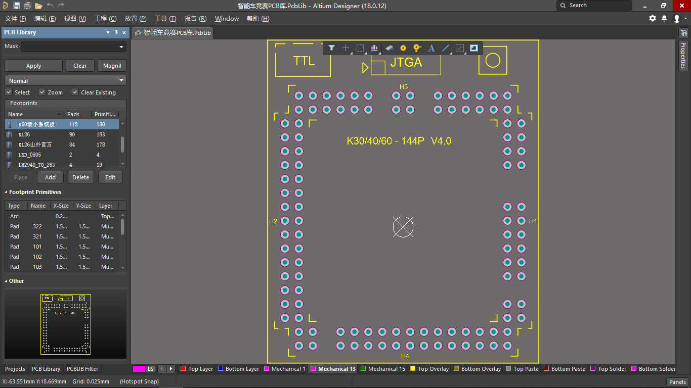Screen dimensions: 691x388
Task: Open the 视图 (V) menu
Action: 75,19
